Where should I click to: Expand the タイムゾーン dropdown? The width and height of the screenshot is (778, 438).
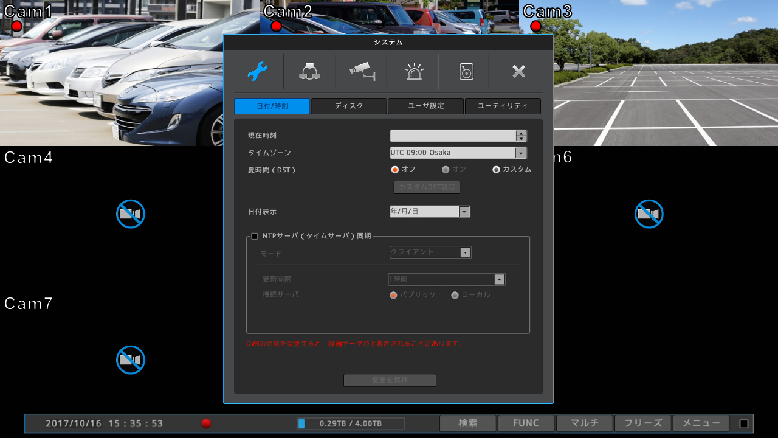520,153
